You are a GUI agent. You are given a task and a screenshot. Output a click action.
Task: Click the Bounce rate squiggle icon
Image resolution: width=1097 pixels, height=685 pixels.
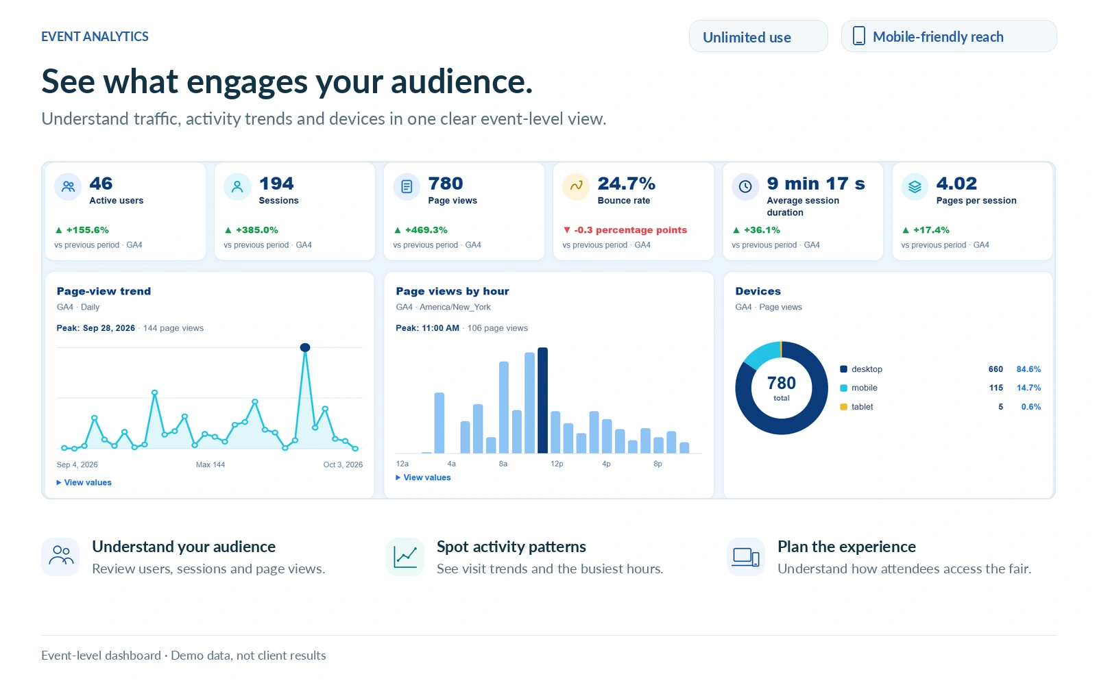point(576,186)
